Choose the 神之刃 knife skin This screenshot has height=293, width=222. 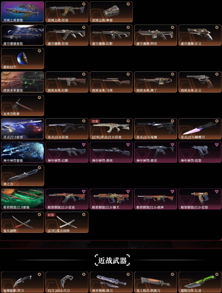pos(22,175)
